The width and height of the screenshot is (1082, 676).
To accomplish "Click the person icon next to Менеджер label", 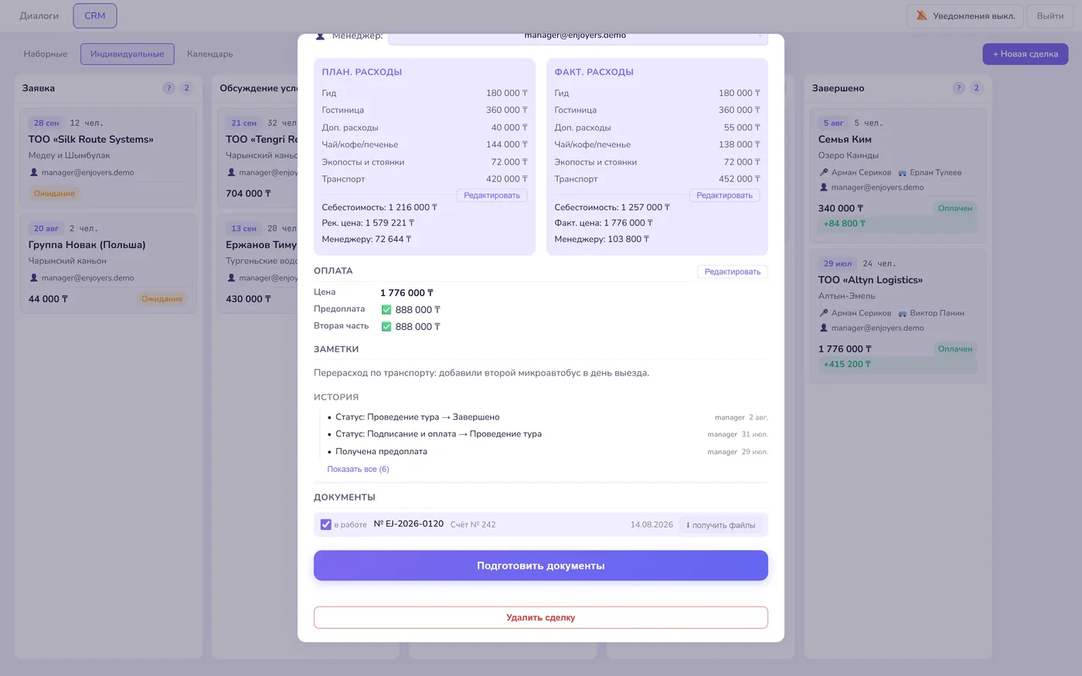I will click(x=320, y=36).
